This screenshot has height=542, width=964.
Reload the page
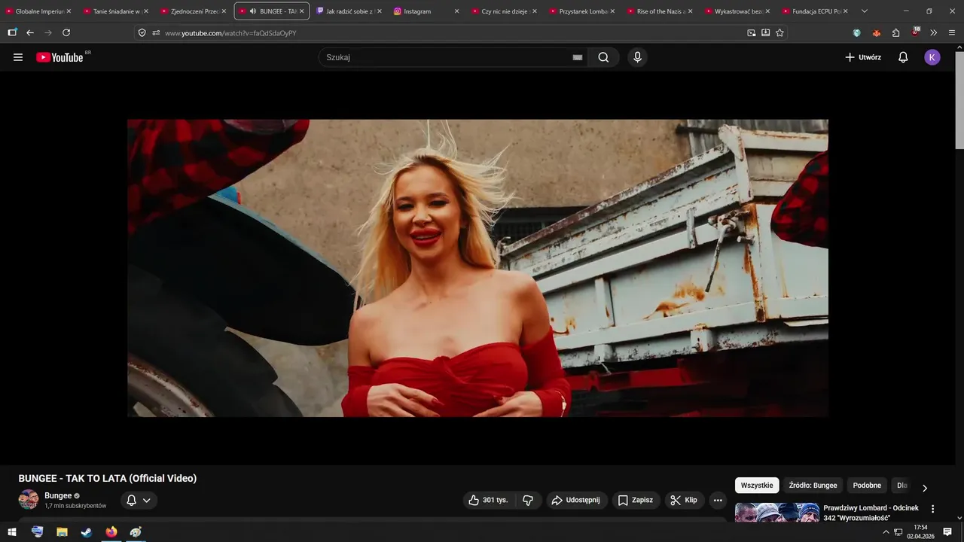pos(66,33)
